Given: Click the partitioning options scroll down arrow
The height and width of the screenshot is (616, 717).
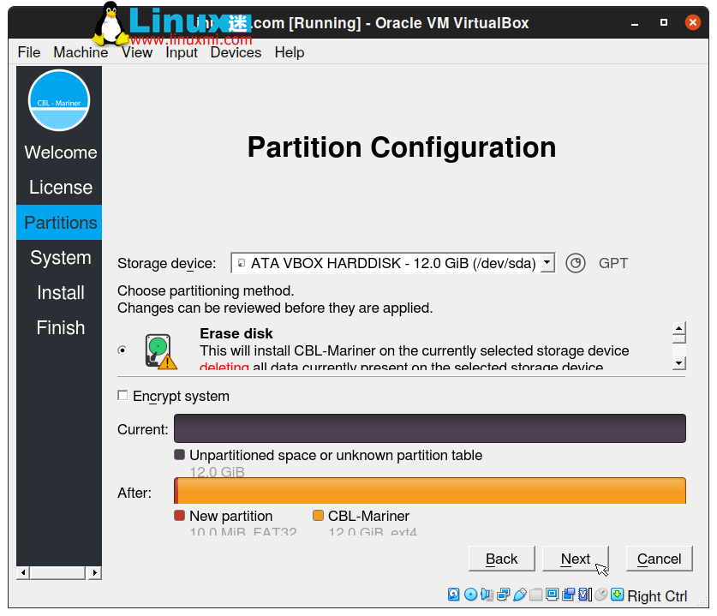Looking at the screenshot, I should (x=679, y=363).
